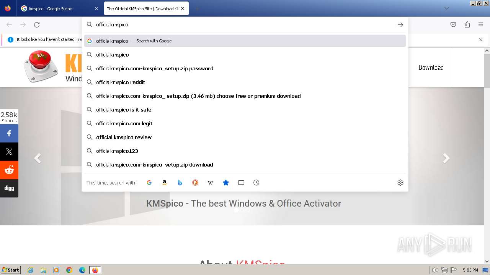This screenshot has width=490, height=275.
Task: Select 'officialkmspico is it safe' suggestion
Action: tap(245, 110)
